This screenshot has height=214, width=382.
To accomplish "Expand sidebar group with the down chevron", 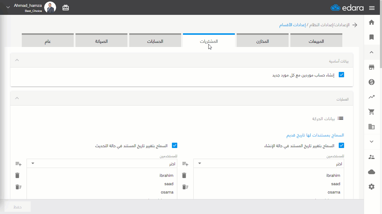I will (372, 142).
